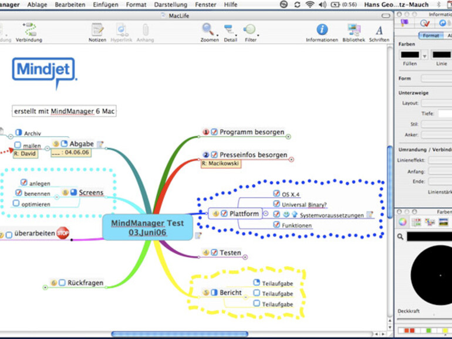
Task: Toggle the OS X.4 checkbox
Action: pos(276,194)
